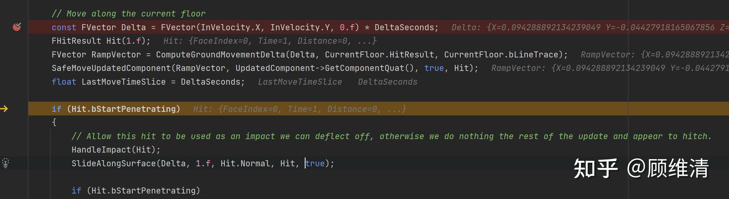
Task: Click the yellow execution pointer arrow in gutter
Action: (4, 109)
